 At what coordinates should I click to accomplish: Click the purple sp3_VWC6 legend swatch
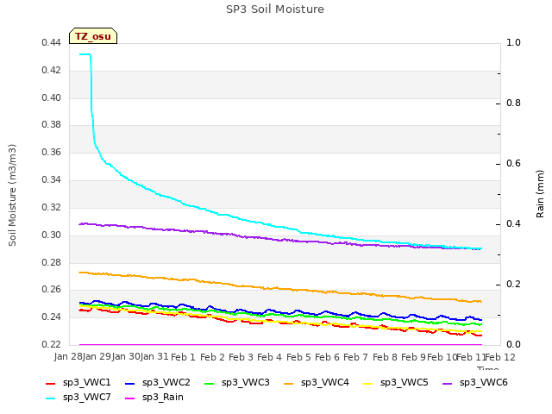pyautogui.click(x=447, y=383)
